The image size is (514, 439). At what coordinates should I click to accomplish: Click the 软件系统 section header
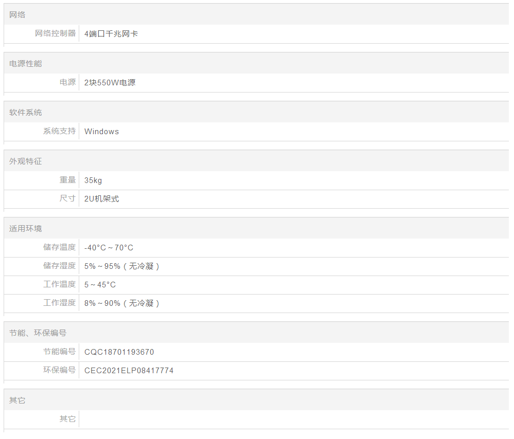click(26, 113)
